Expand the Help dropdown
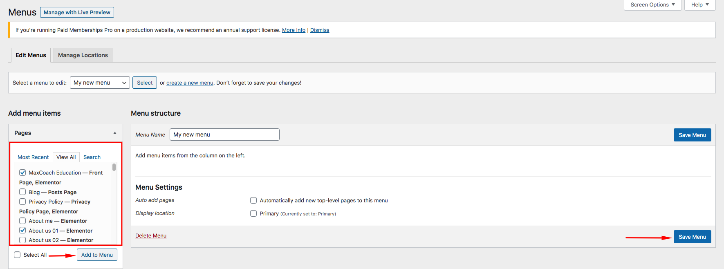This screenshot has height=269, width=724. (699, 5)
